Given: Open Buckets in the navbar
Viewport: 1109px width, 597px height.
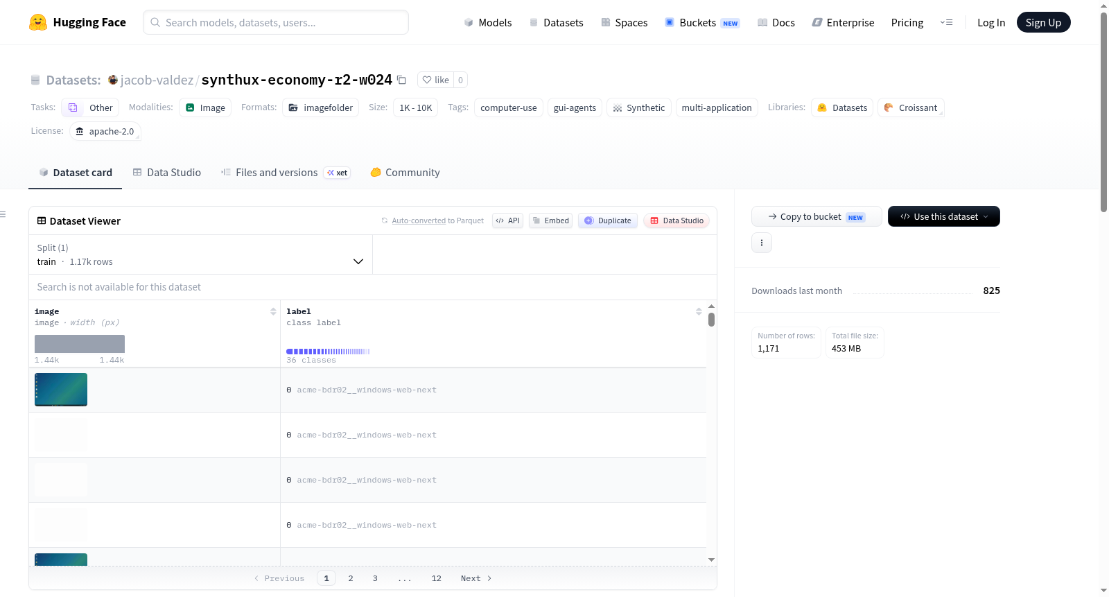Looking at the screenshot, I should (x=702, y=22).
